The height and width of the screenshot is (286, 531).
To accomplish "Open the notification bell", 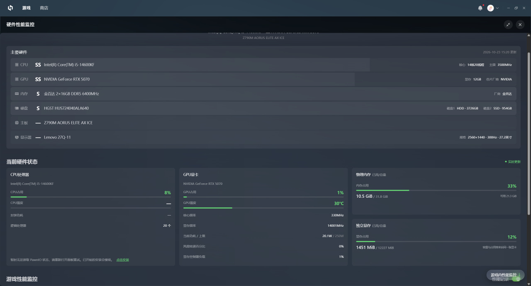I will click(480, 8).
